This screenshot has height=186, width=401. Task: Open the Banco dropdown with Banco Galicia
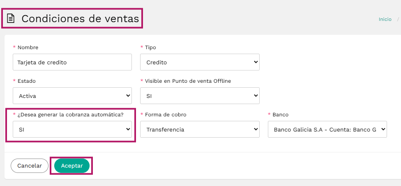click(327, 129)
